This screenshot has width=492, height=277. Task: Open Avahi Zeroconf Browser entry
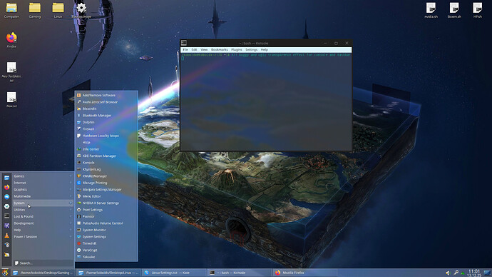106,102
